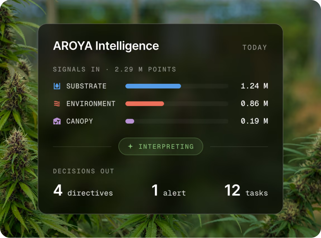
Task: Click the TODAY label
Action: [x=255, y=47]
